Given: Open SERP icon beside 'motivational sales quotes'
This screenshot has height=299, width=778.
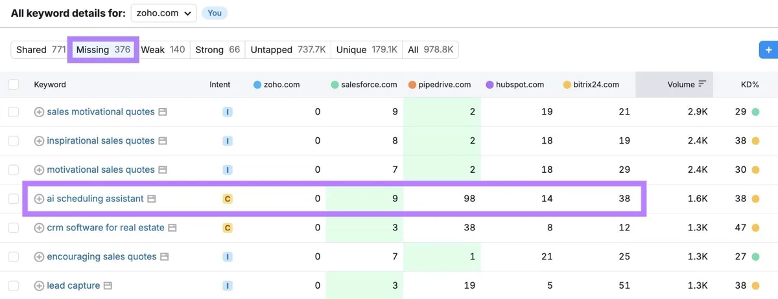Looking at the screenshot, I should (163, 170).
